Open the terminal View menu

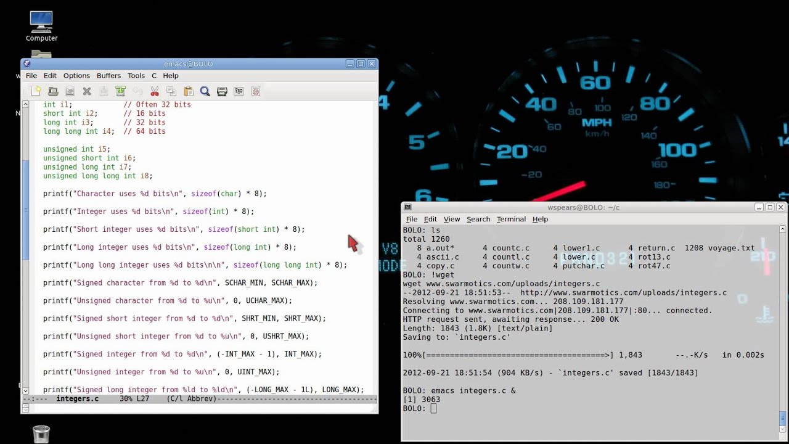click(452, 219)
